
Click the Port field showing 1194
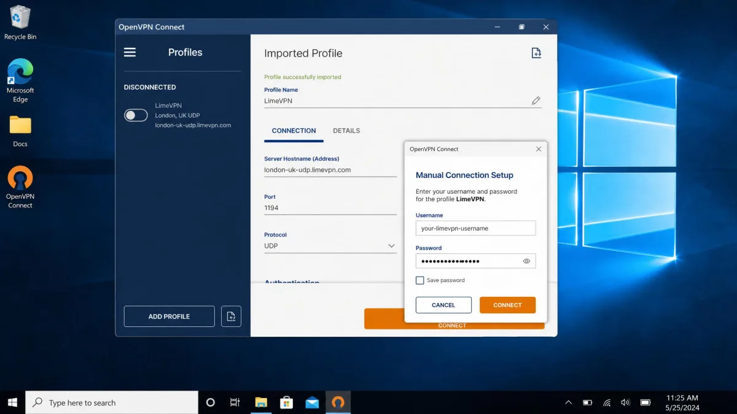(330, 208)
